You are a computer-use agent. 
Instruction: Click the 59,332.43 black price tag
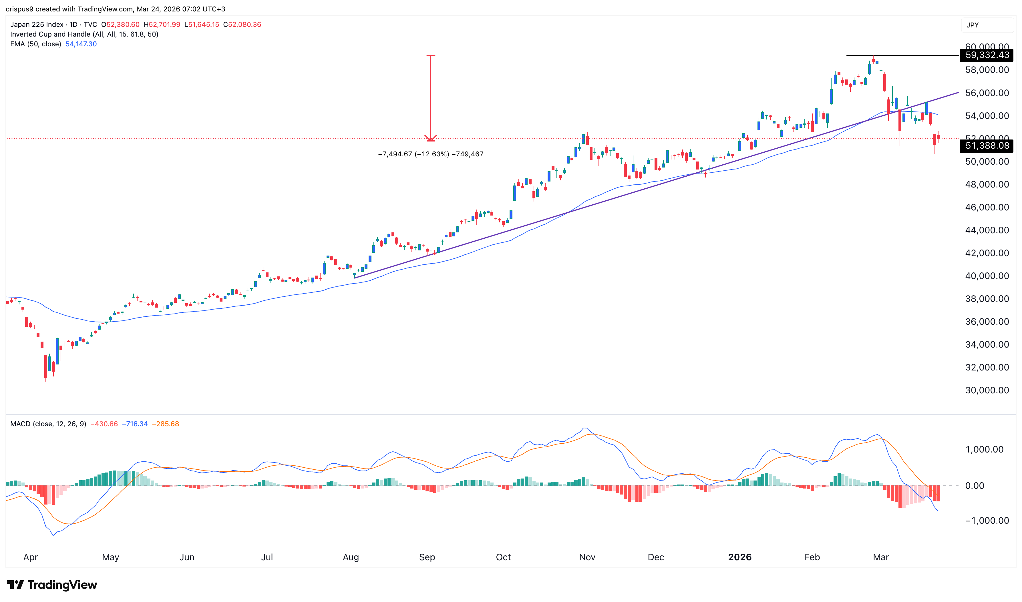pos(986,55)
